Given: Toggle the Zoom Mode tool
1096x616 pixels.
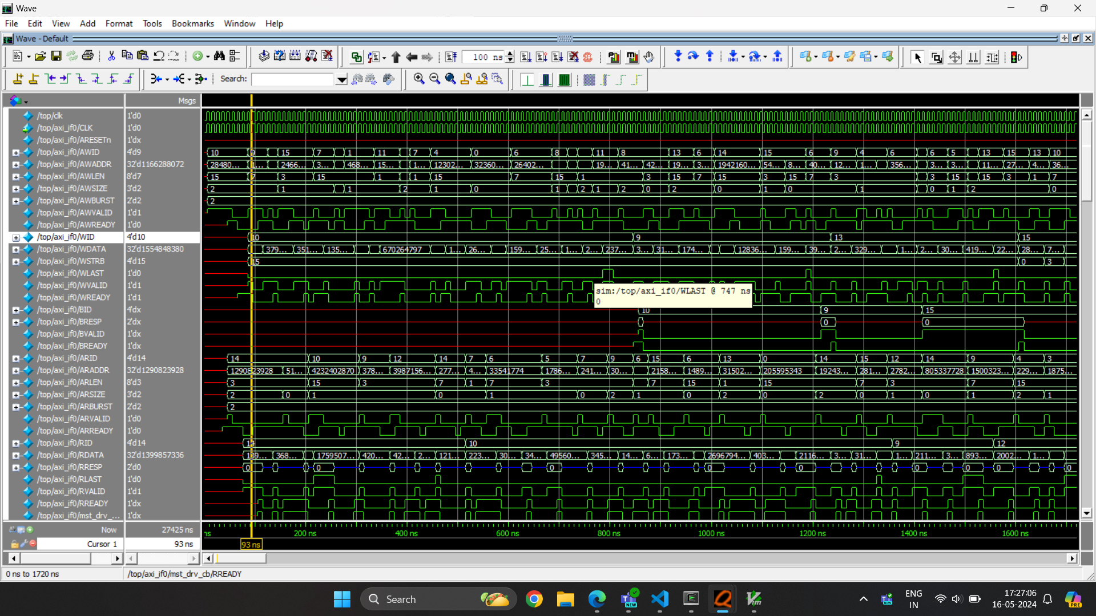Looking at the screenshot, I should pyautogui.click(x=936, y=58).
